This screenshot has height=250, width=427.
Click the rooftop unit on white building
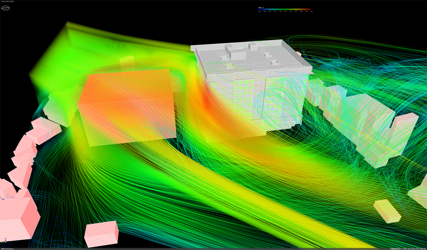click(x=236, y=53)
